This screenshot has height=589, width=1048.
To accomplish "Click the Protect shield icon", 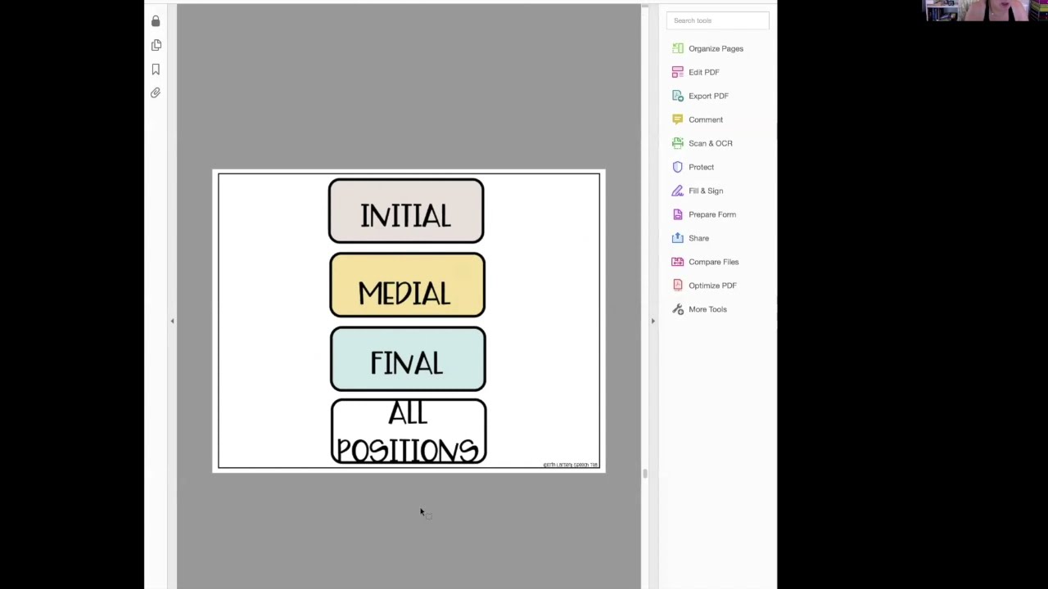I will (x=677, y=167).
